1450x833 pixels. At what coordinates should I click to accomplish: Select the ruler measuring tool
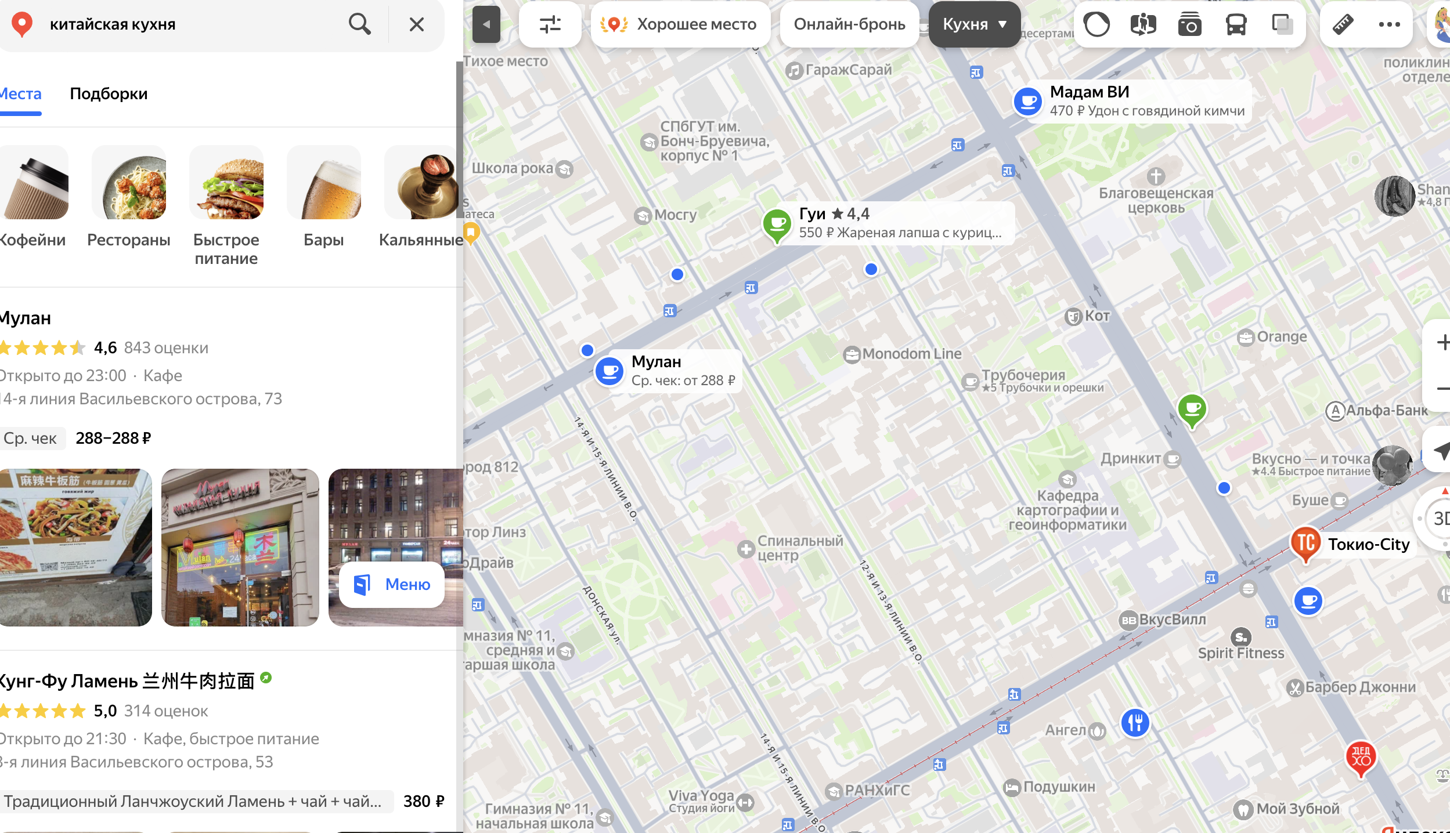click(1343, 24)
